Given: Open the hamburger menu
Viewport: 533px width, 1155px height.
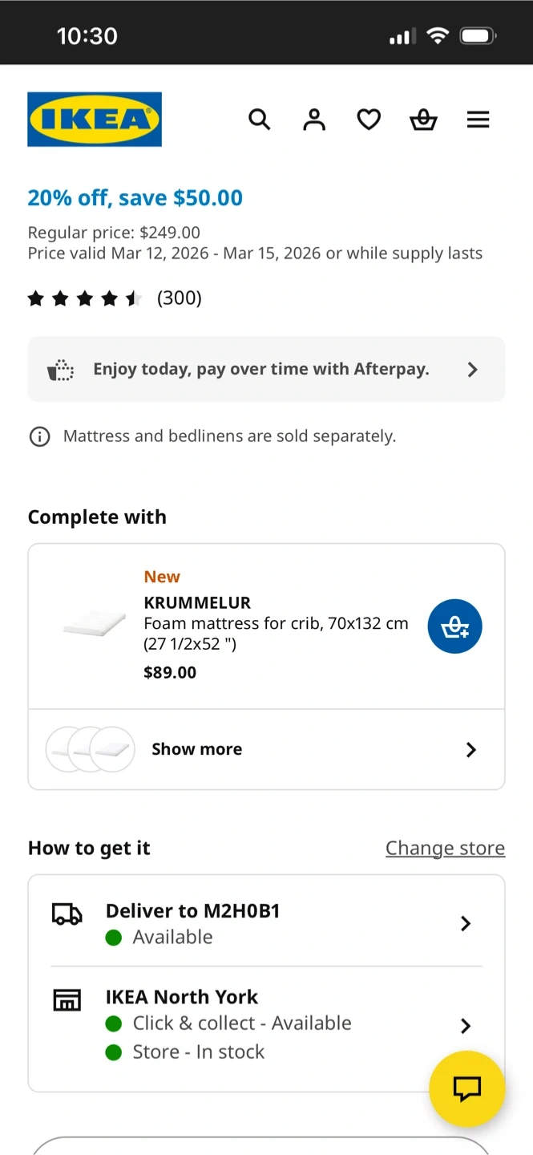Looking at the screenshot, I should [478, 120].
